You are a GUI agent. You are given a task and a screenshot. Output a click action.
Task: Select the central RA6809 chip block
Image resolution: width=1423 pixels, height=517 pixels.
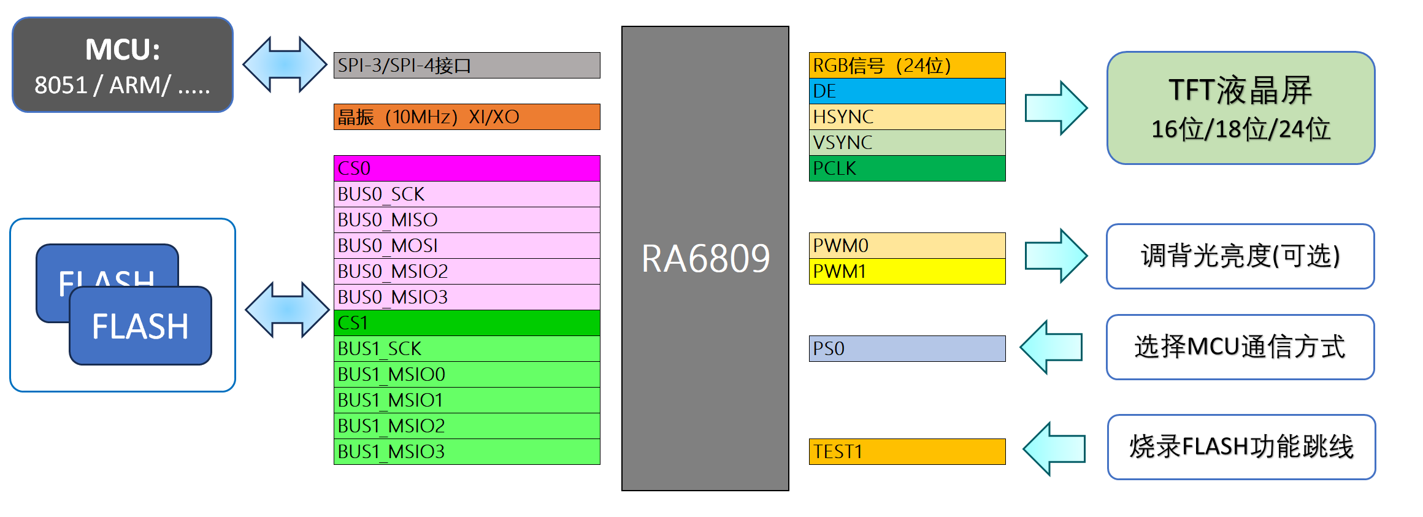pyautogui.click(x=705, y=258)
